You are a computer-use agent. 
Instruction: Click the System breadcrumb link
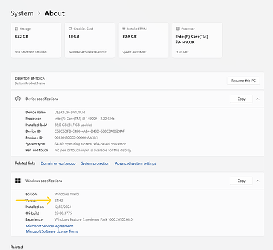coord(22,13)
